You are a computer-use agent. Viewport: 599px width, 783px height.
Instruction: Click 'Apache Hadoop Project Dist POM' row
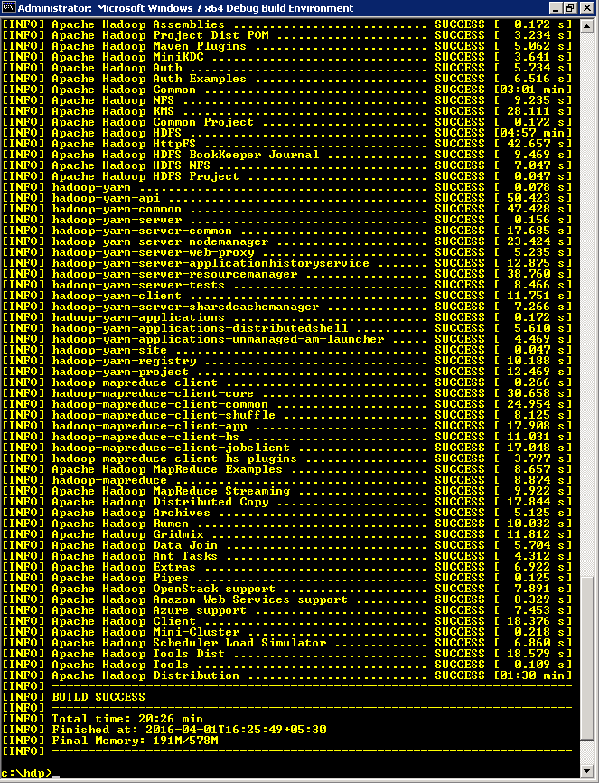tap(287, 35)
